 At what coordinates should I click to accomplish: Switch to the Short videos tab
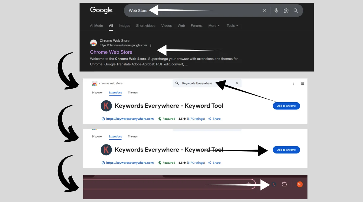(146, 26)
